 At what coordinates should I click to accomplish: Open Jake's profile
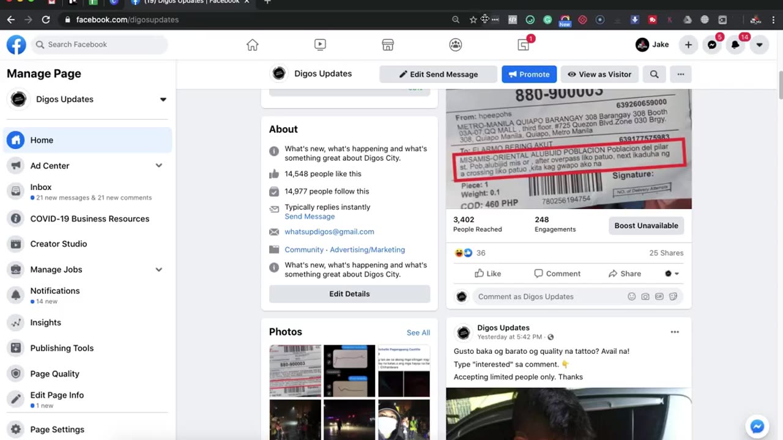[653, 45]
